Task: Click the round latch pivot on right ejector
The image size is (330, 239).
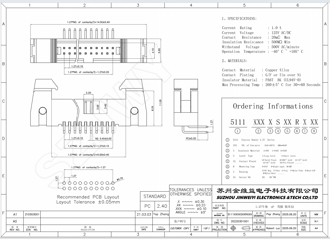Action: tap(134, 111)
